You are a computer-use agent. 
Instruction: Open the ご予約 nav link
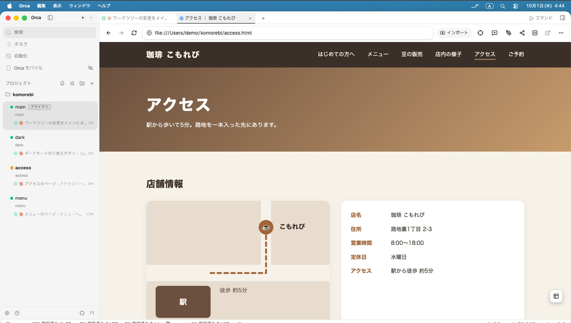click(516, 54)
